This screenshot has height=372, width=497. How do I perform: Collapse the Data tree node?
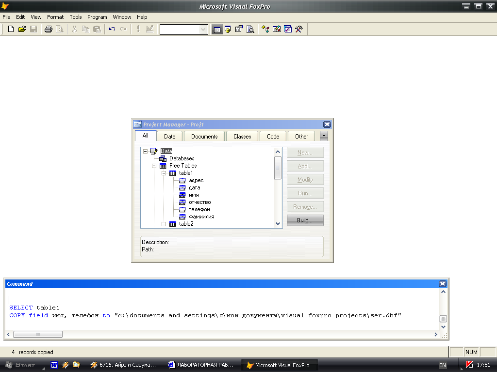coord(145,151)
